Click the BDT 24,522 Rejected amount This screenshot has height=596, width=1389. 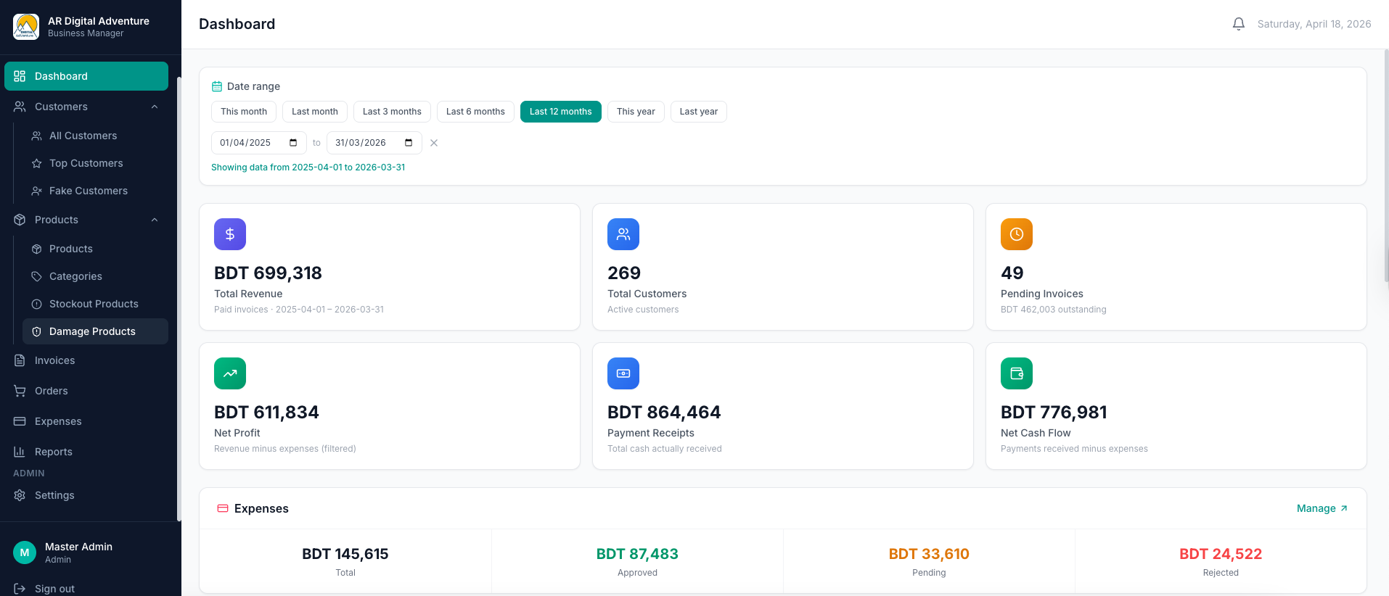tap(1221, 554)
